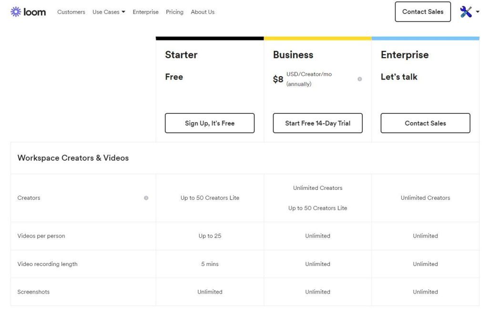Click Contact Sales in the header
The image size is (488, 326).
pyautogui.click(x=423, y=12)
